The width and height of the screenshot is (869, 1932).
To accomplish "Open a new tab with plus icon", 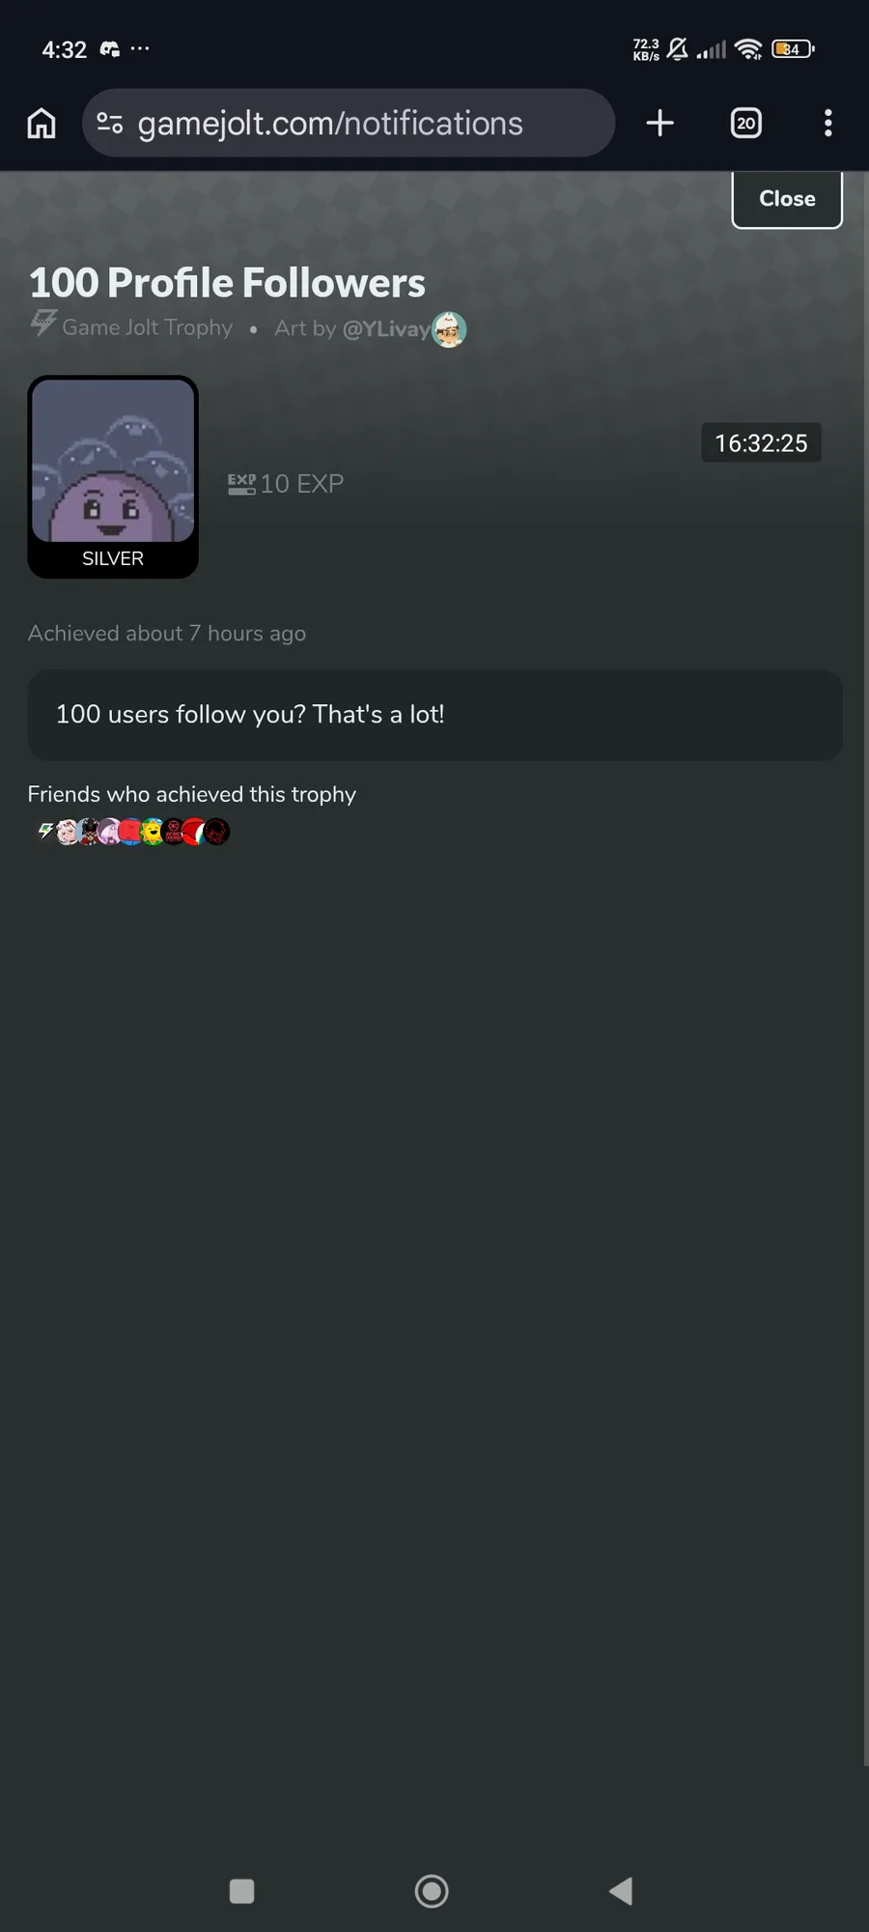I will tap(660, 123).
